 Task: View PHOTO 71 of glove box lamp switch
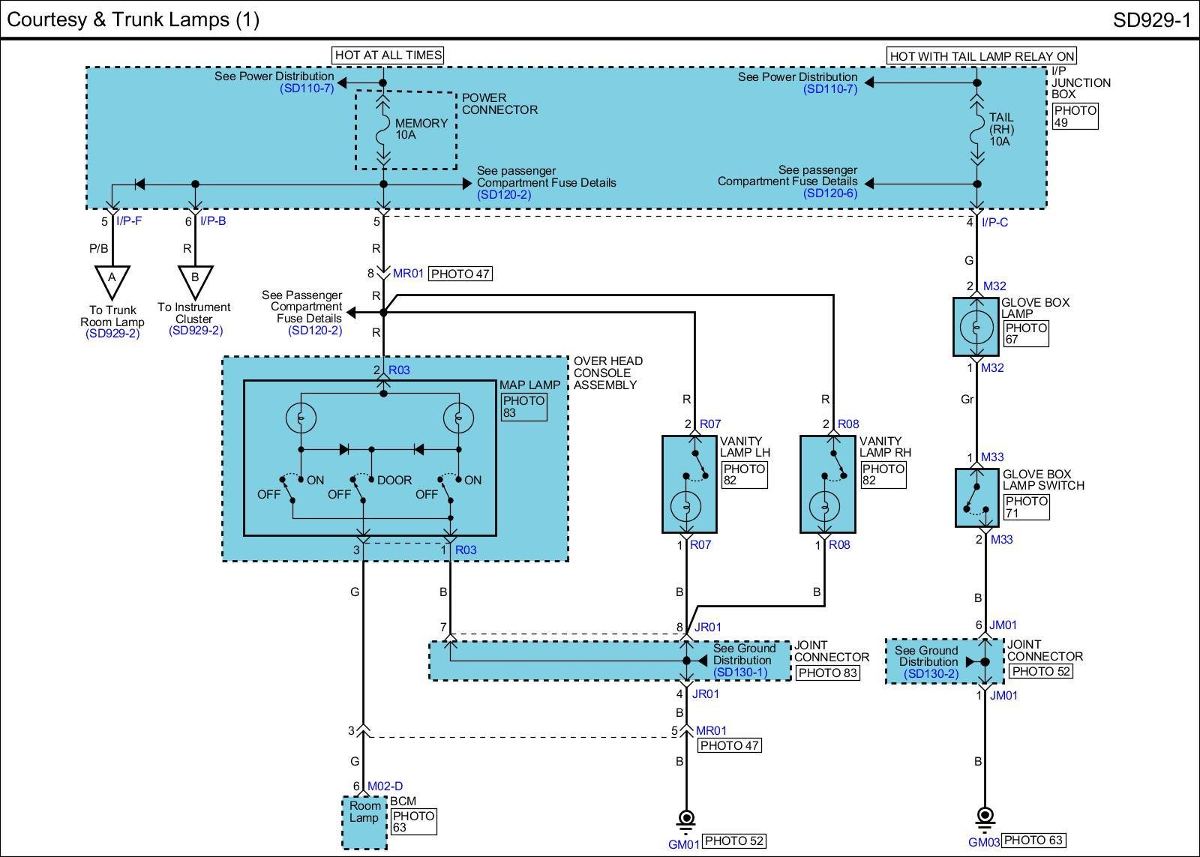1026,507
